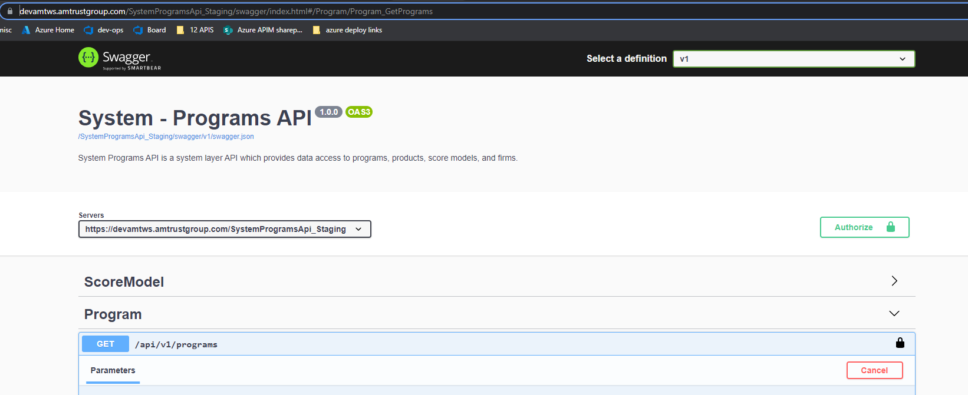Screen dimensions: 968x395
Task: Open the Azure Home bookmark
Action: [x=48, y=30]
